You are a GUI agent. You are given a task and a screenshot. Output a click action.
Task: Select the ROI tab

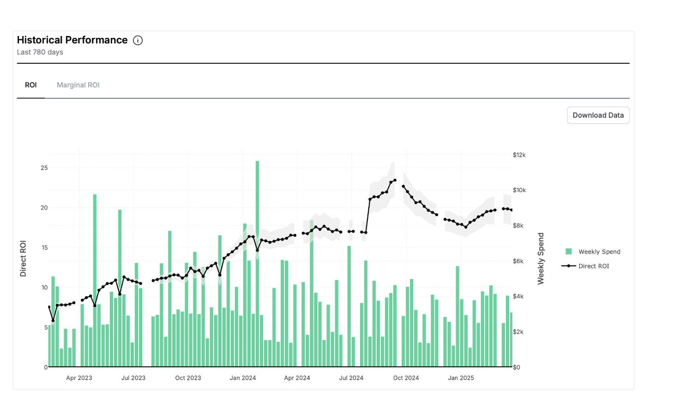pyautogui.click(x=31, y=85)
